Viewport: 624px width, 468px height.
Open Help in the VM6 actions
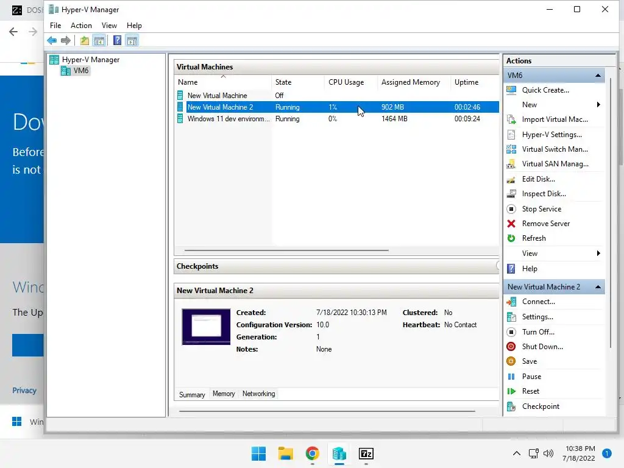tap(530, 269)
